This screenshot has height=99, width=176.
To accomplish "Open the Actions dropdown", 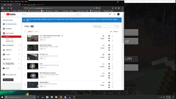I will pyautogui.click(x=31, y=32).
